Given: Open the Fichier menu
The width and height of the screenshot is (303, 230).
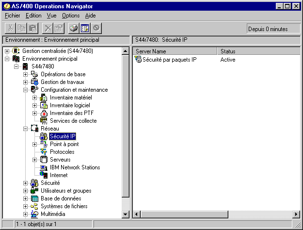Looking at the screenshot, I should 13,16.
